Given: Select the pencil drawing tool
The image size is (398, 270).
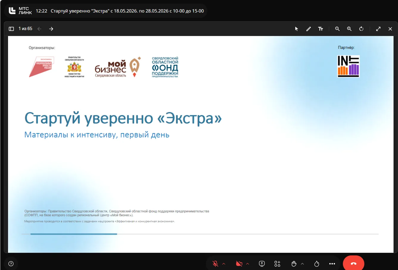Looking at the screenshot, I should 308,29.
